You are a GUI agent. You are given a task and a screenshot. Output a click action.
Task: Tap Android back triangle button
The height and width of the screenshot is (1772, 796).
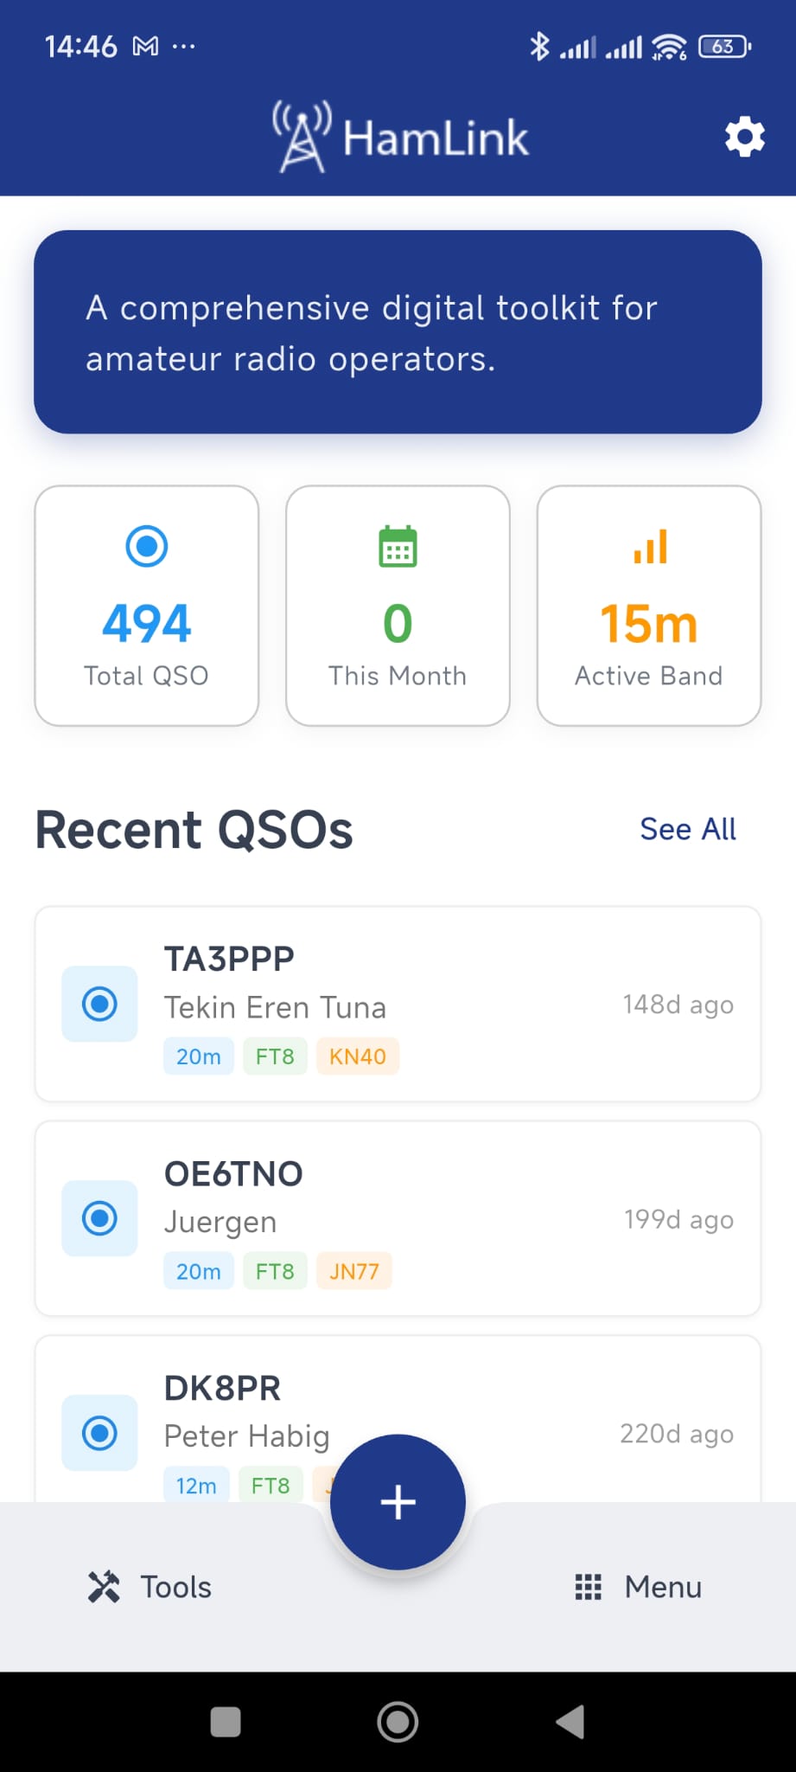pos(570,1722)
